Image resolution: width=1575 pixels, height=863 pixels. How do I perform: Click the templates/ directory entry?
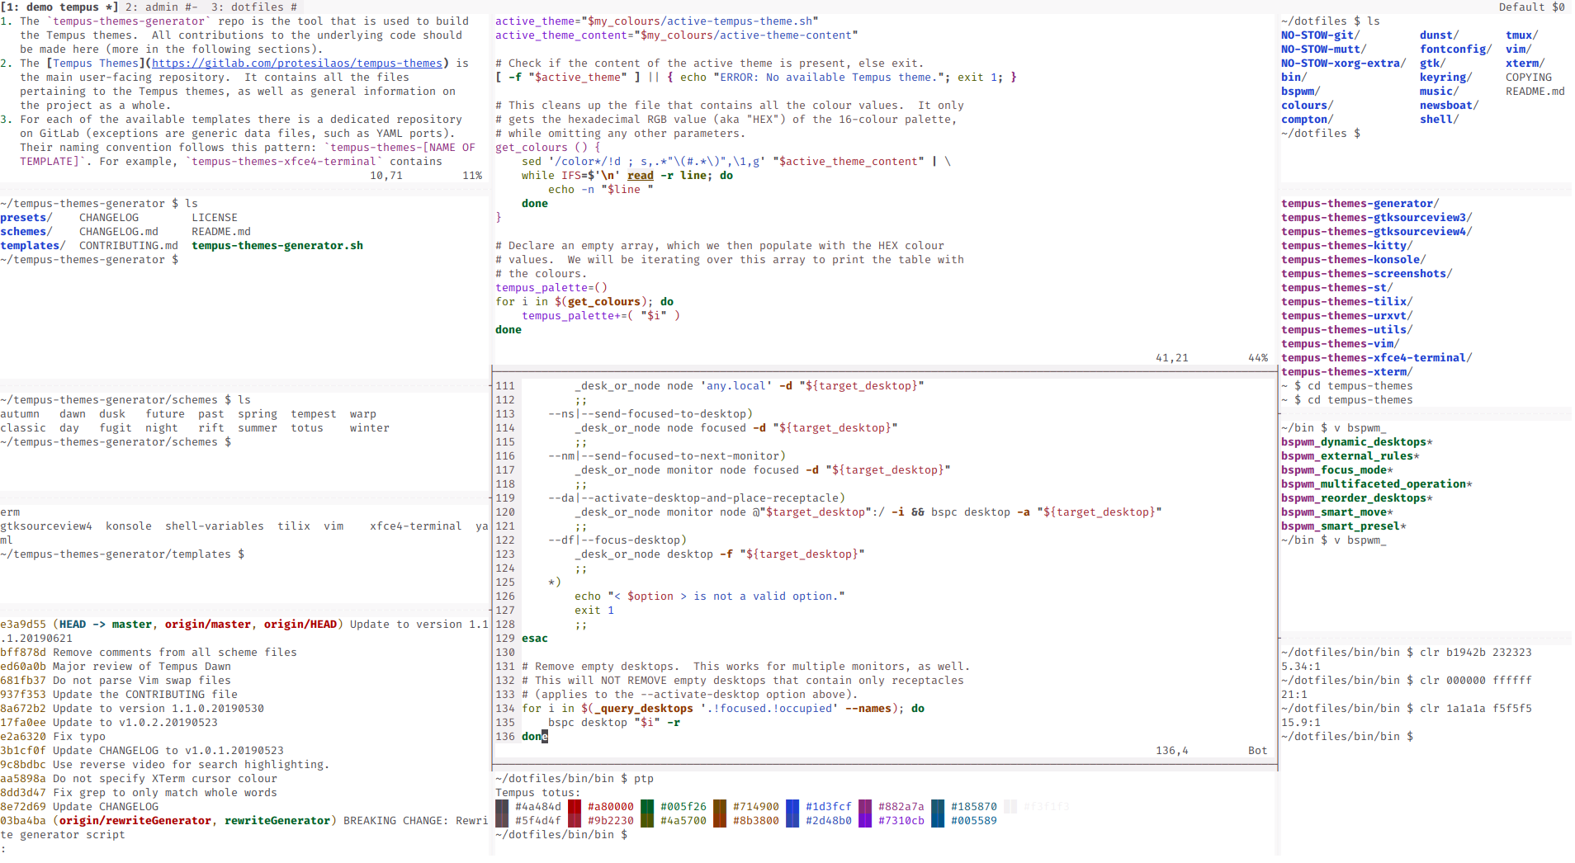tap(33, 245)
